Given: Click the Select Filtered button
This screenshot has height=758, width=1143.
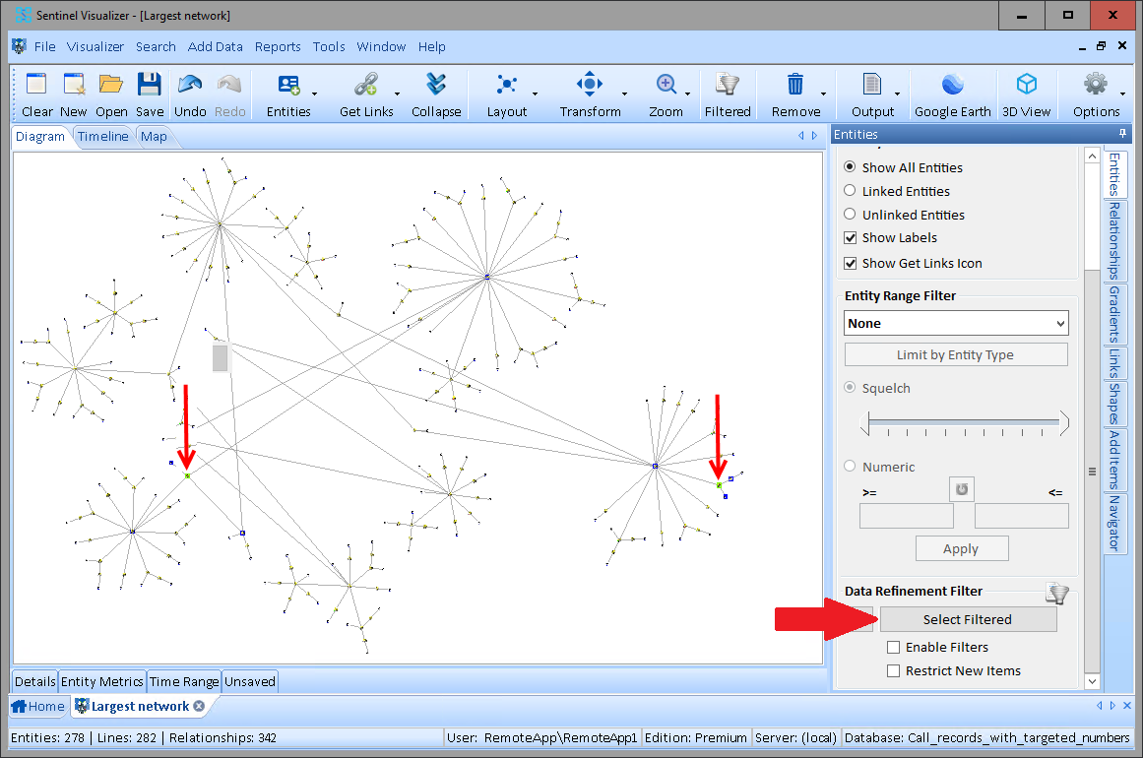Looking at the screenshot, I should [967, 620].
